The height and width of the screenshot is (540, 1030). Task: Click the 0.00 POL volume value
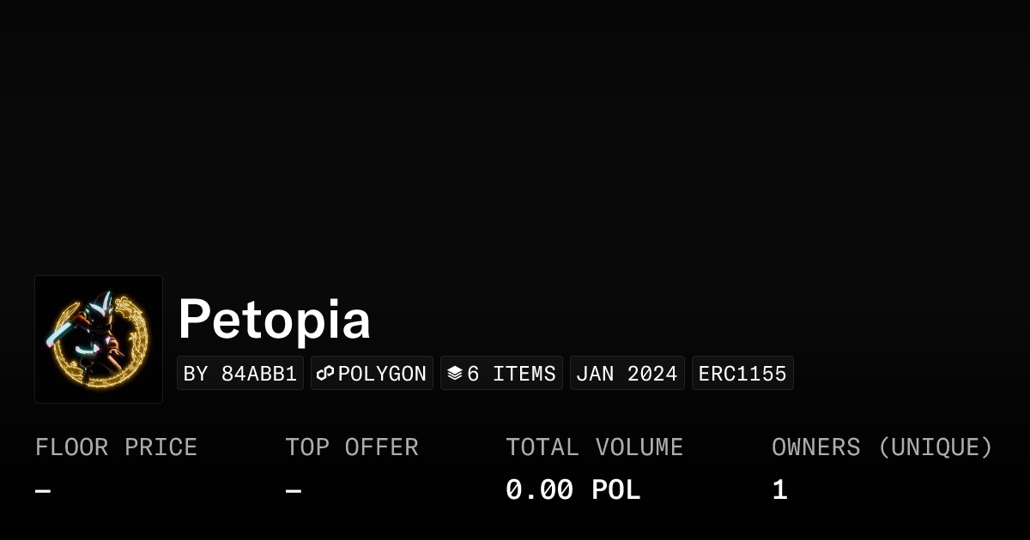click(x=573, y=490)
